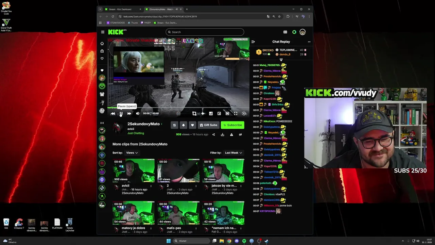This screenshot has width=435, height=245.
Task: Open the 2SekundovyMato channel name link
Action: [x=143, y=124]
